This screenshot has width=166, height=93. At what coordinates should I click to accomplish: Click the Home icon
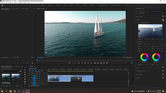click(2, 5)
